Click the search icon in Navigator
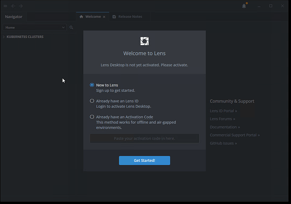Screen dimensions: 291x204 coord(71,27)
